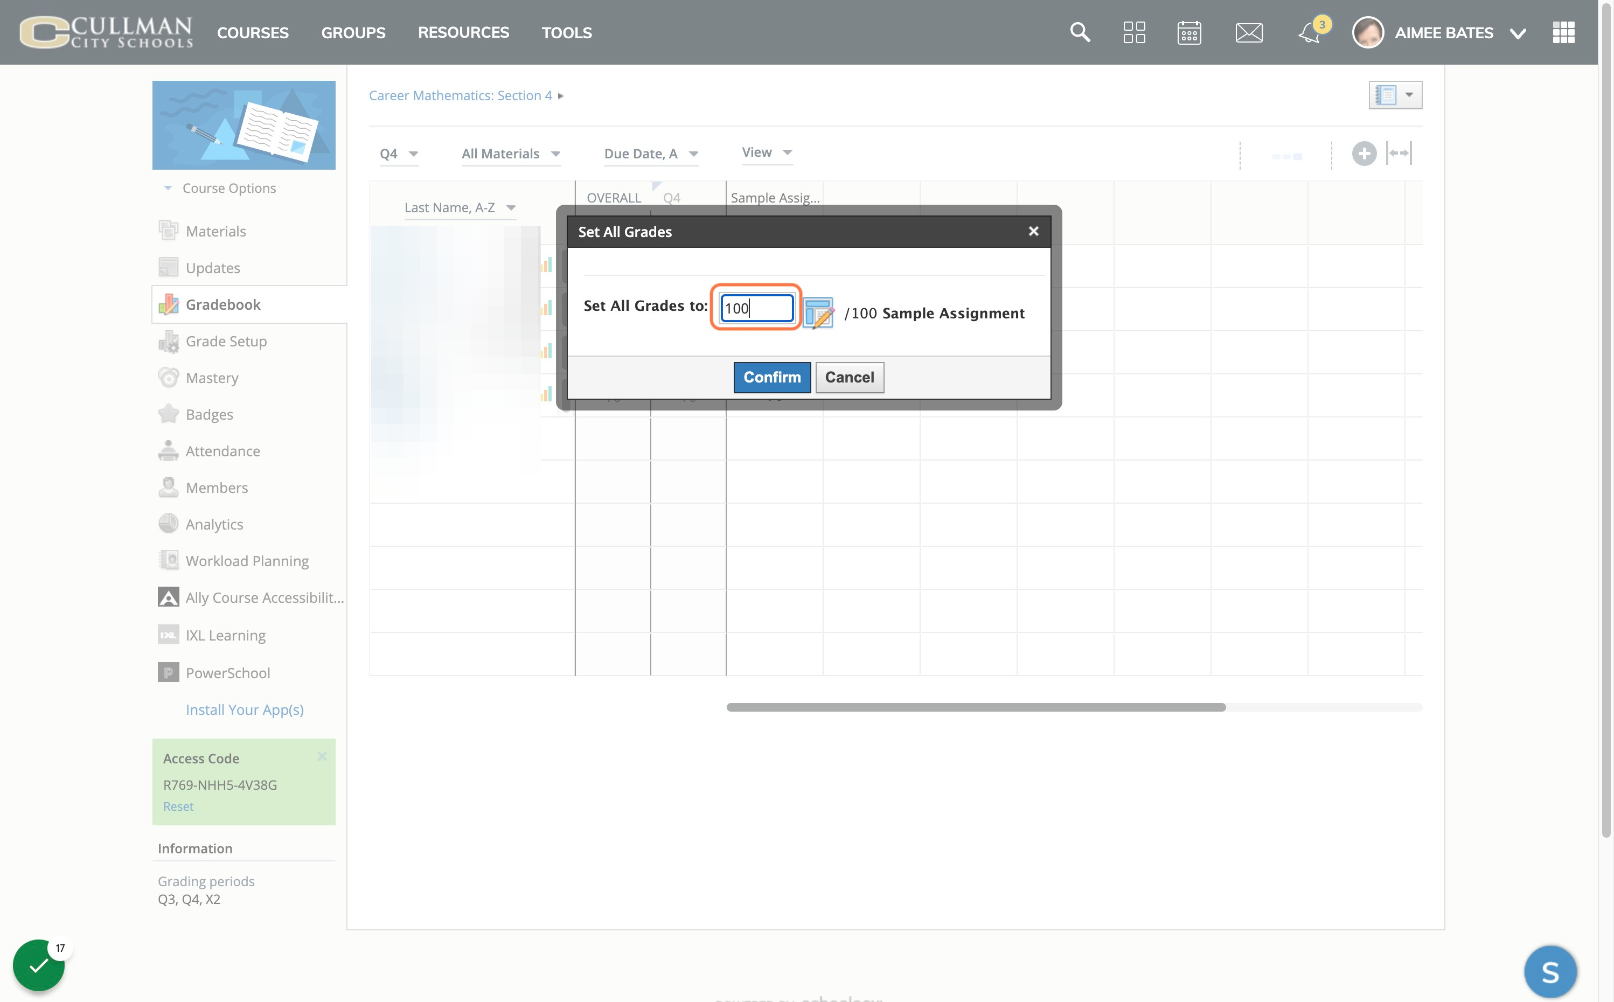The height and width of the screenshot is (1002, 1614).
Task: Open Career Mathematics: Section 4 link
Action: click(461, 95)
